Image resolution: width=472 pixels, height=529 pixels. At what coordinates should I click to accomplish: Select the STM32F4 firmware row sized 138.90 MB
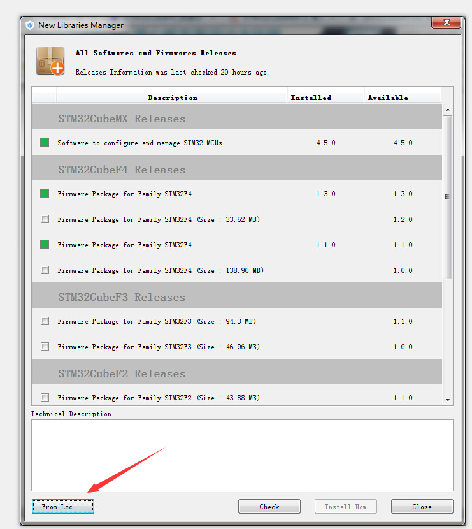tap(237, 270)
